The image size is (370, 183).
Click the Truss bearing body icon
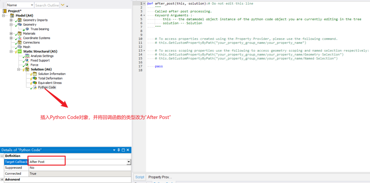(x=27, y=29)
